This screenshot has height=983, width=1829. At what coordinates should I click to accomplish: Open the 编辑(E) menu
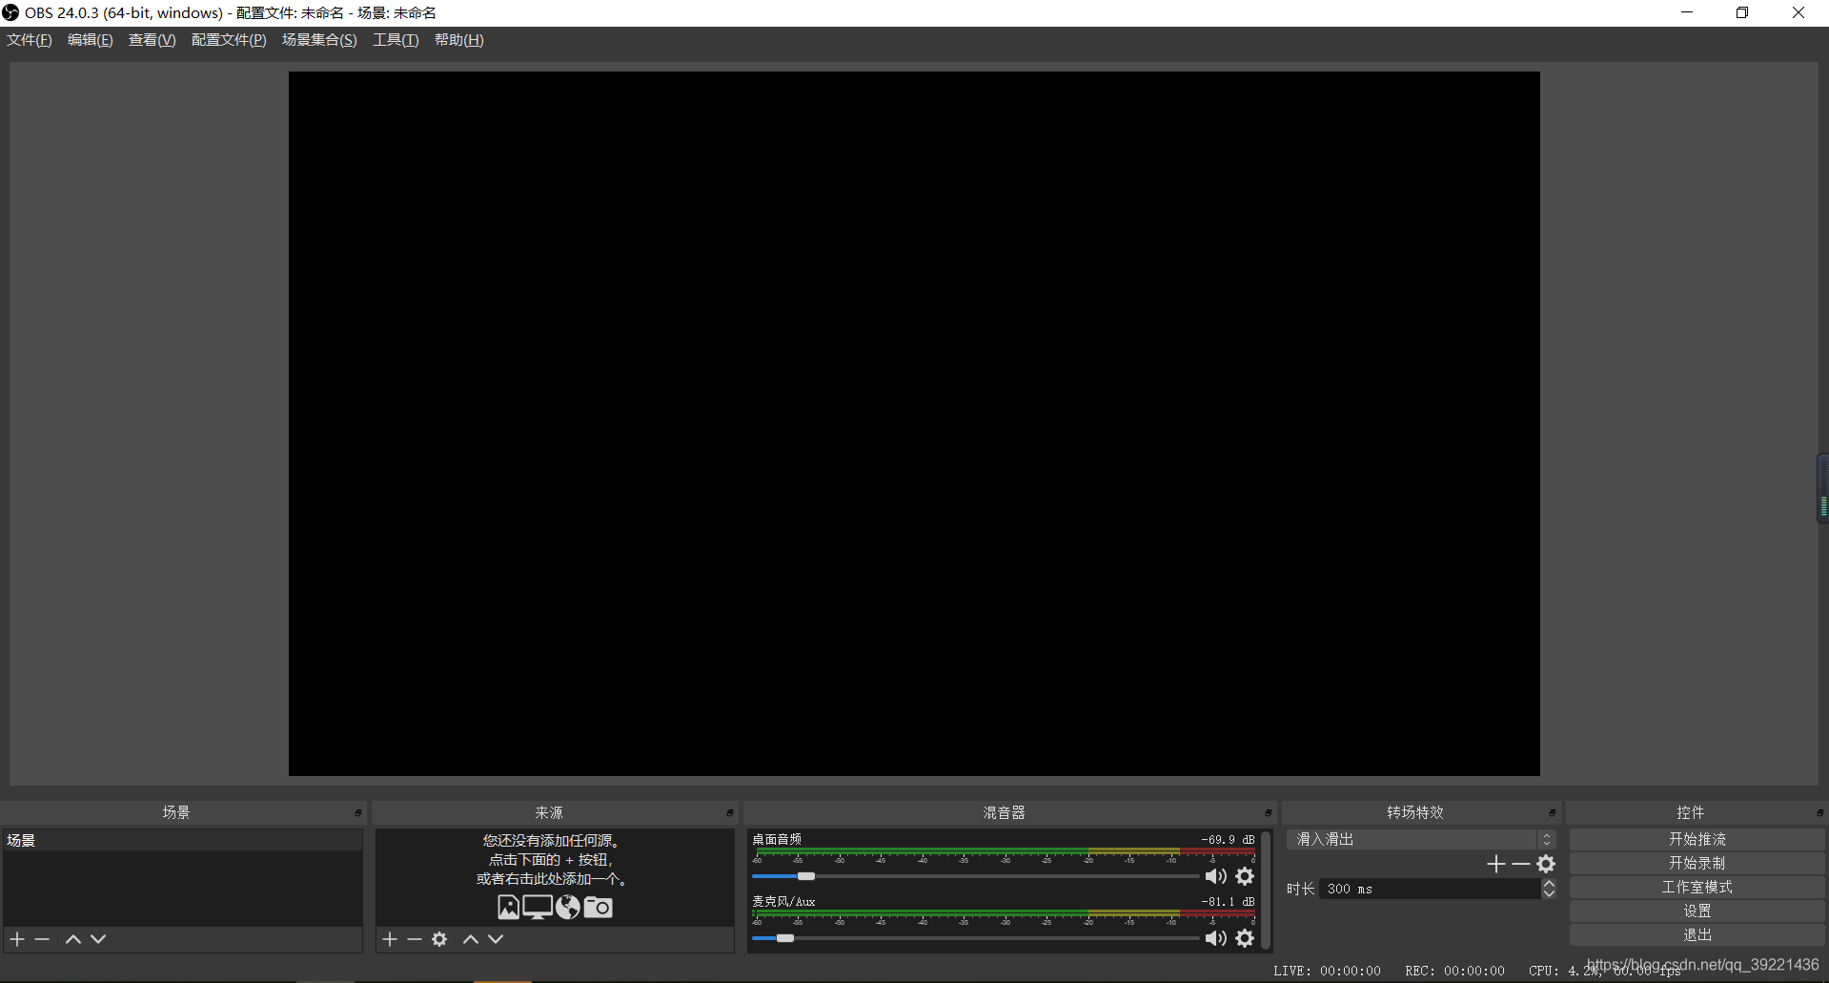91,40
